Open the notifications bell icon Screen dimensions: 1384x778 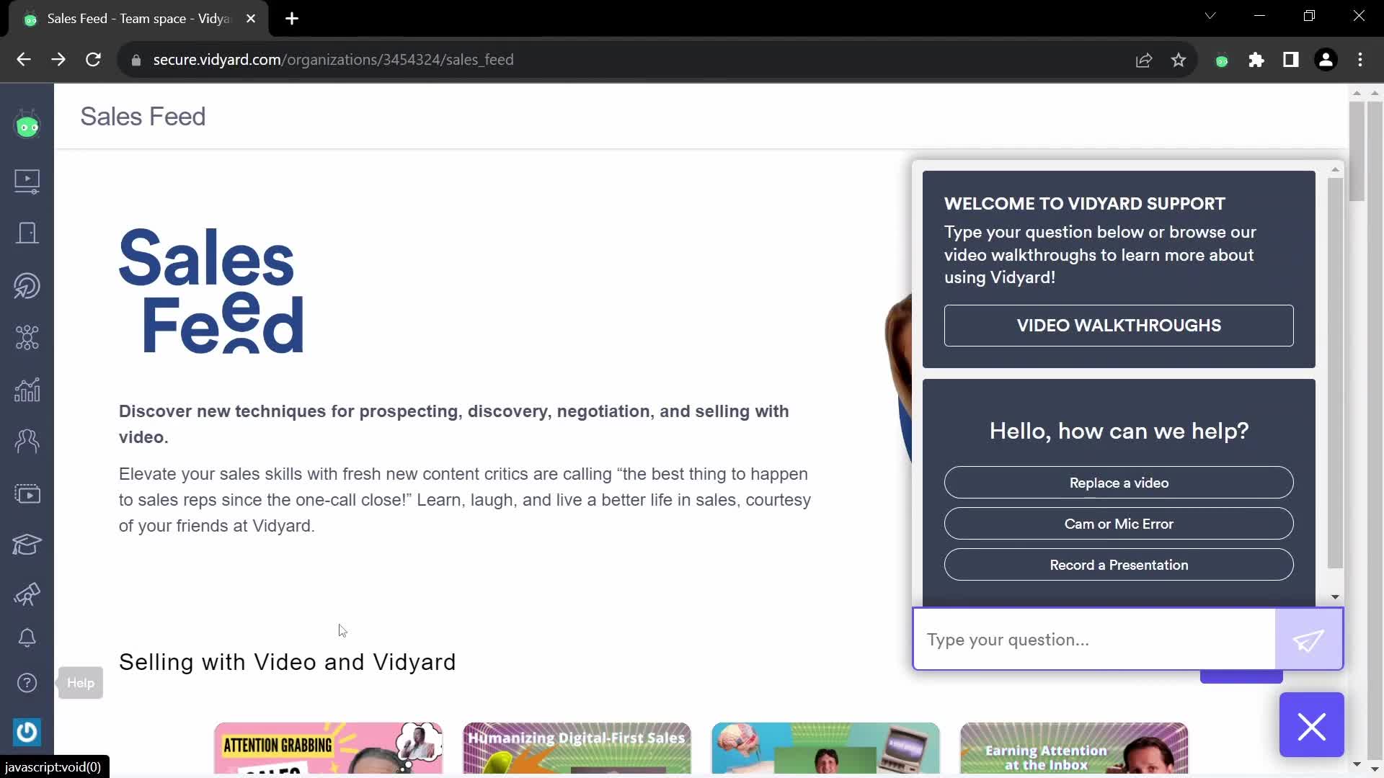[27, 638]
